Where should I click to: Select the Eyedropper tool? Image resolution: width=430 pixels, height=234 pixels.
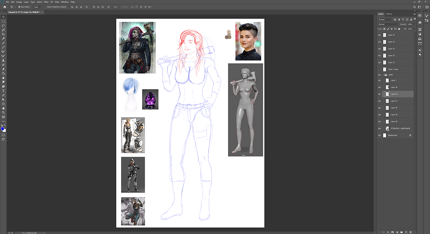pos(4,38)
